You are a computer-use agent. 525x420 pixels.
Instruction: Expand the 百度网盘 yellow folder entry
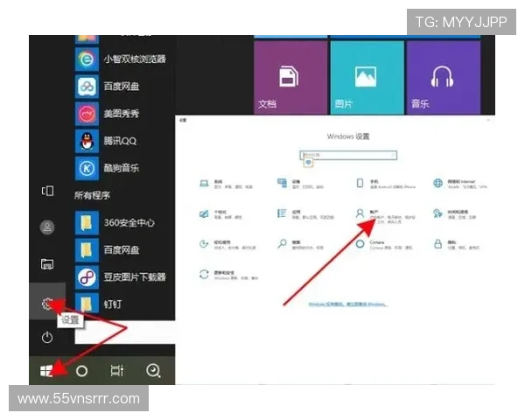pos(108,250)
